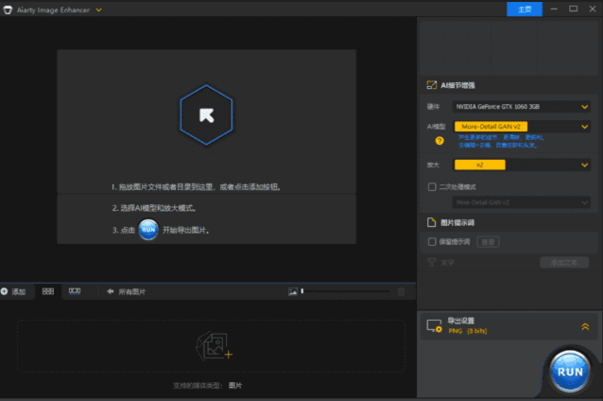Image resolution: width=603 pixels, height=401 pixels.
Task: Click the small button beside 保留提示词
Action: pos(488,242)
